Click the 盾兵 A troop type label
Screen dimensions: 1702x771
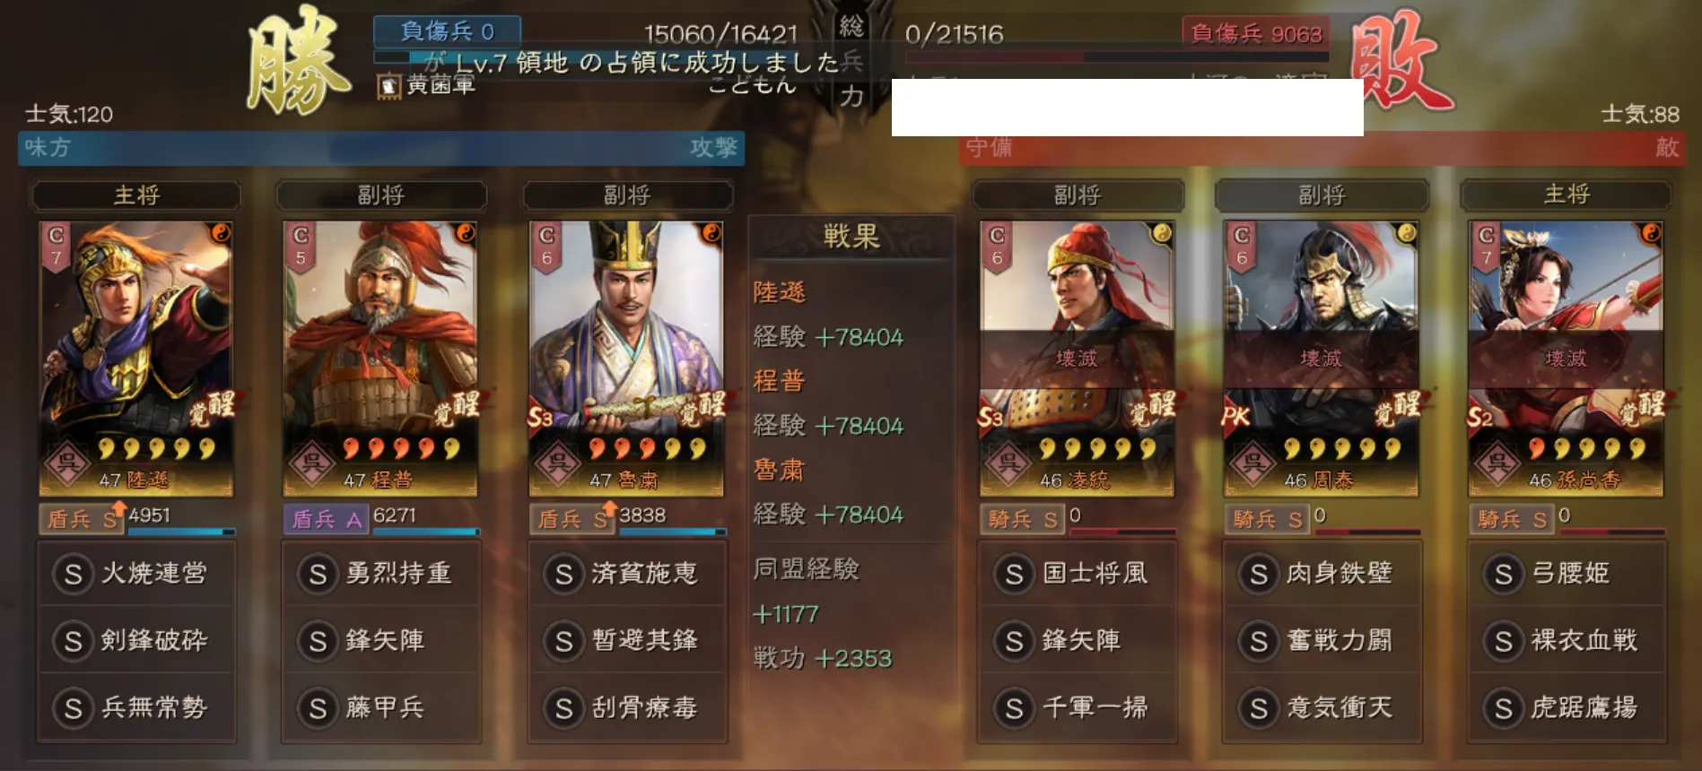tap(326, 519)
